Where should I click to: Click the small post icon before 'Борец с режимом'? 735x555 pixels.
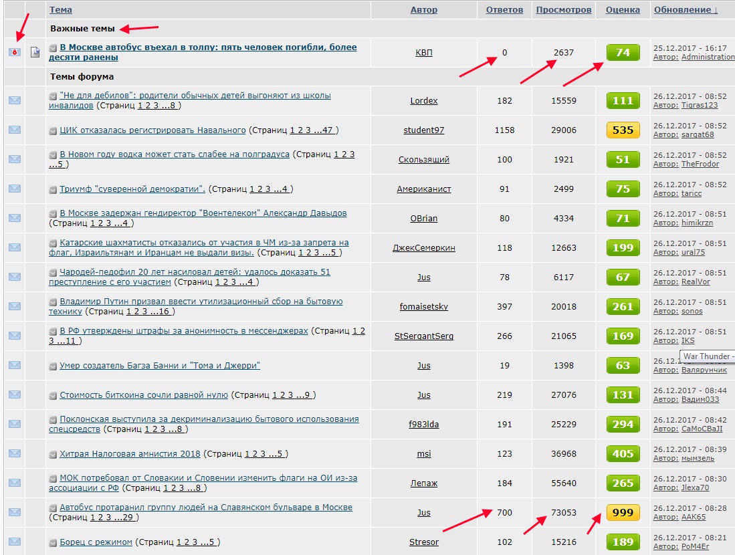click(x=53, y=543)
